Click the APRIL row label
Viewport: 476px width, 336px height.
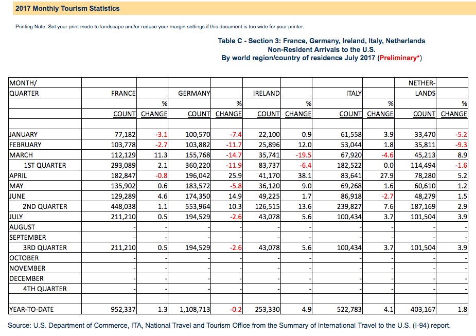coord(18,176)
